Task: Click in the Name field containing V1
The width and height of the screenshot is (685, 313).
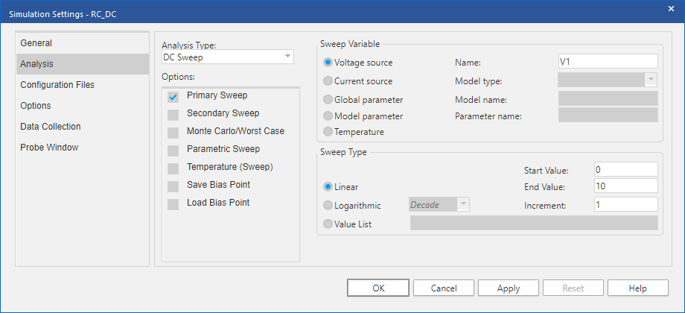Action: (x=608, y=61)
